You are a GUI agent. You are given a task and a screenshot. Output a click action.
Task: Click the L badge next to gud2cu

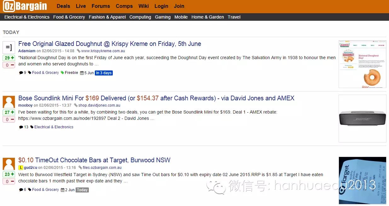coord(20,168)
